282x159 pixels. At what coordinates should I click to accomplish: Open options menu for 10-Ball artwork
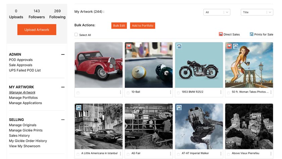(171, 92)
